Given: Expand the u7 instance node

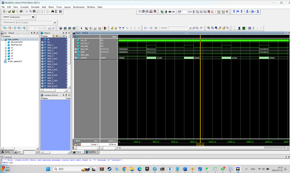Looking at the screenshot, I should pos(5,59).
